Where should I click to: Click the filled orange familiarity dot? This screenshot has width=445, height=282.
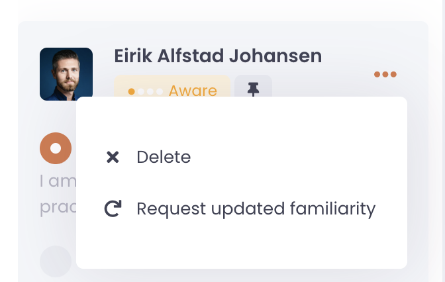tap(132, 91)
